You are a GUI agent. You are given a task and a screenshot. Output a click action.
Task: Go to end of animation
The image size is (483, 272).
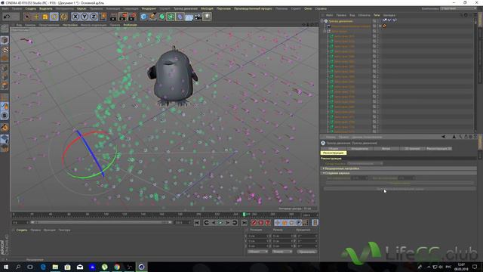[x=244, y=223]
